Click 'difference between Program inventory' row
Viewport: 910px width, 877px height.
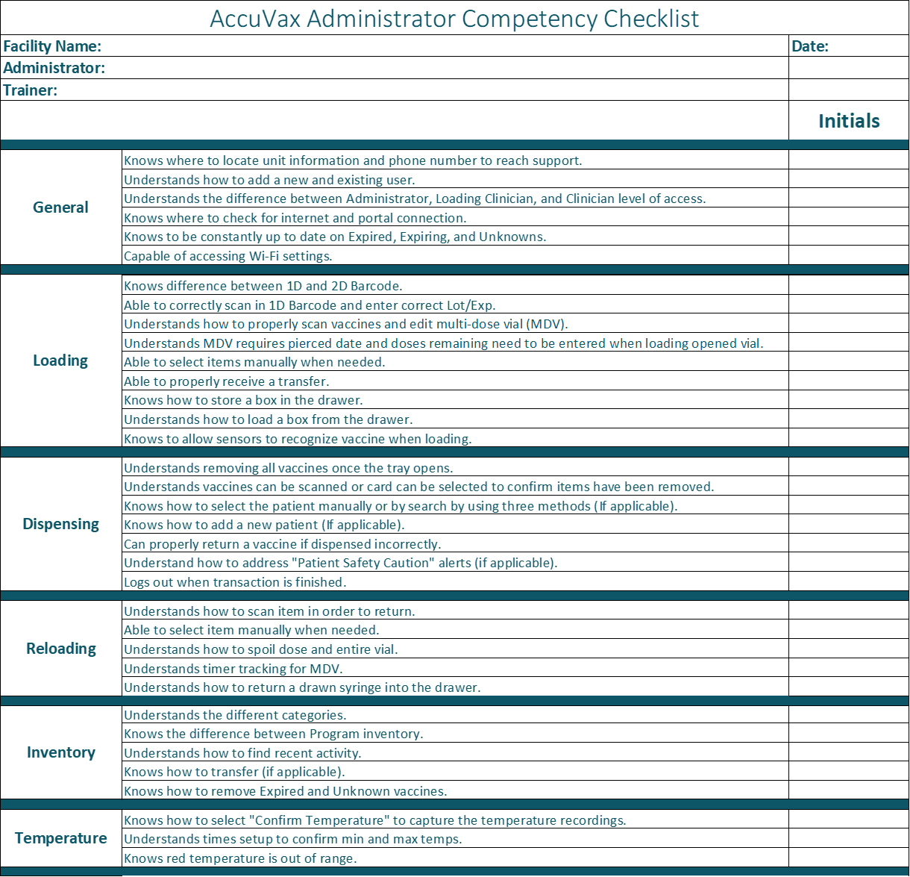pyautogui.click(x=455, y=733)
